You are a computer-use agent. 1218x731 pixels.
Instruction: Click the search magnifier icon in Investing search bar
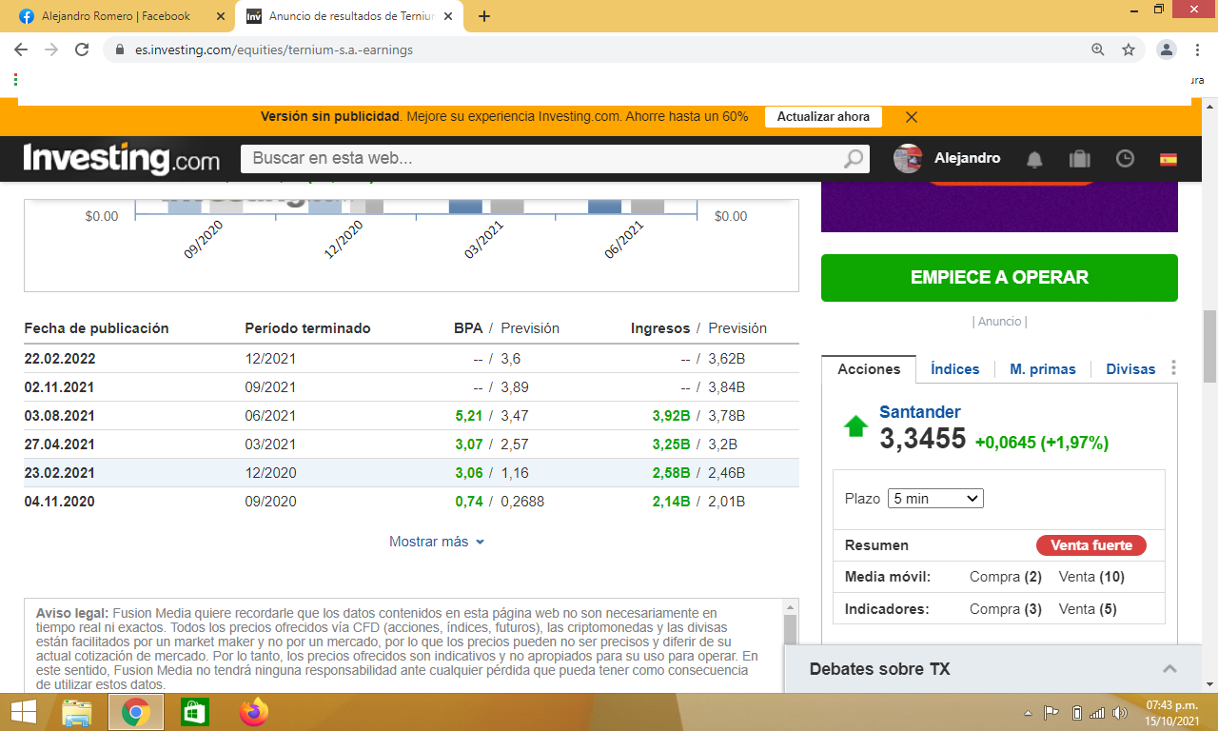point(855,159)
